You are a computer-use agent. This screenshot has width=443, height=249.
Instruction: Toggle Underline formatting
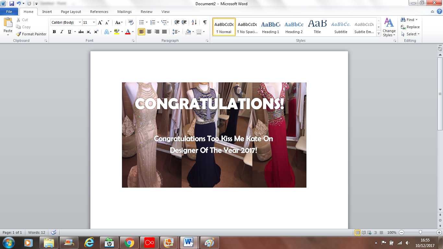click(69, 32)
